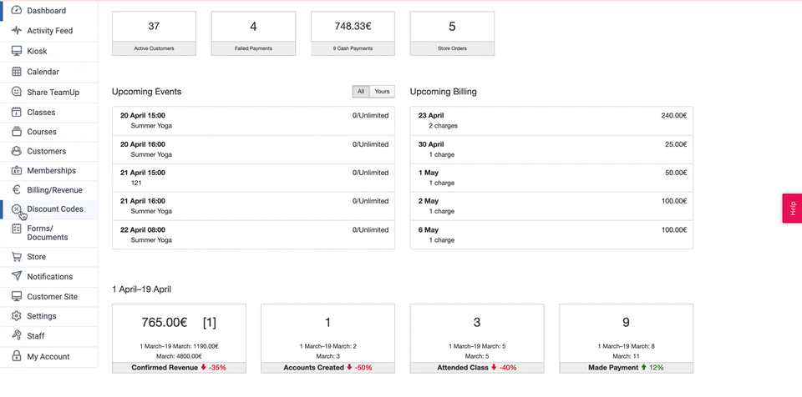Open the Store shopping cart icon

pos(16,257)
